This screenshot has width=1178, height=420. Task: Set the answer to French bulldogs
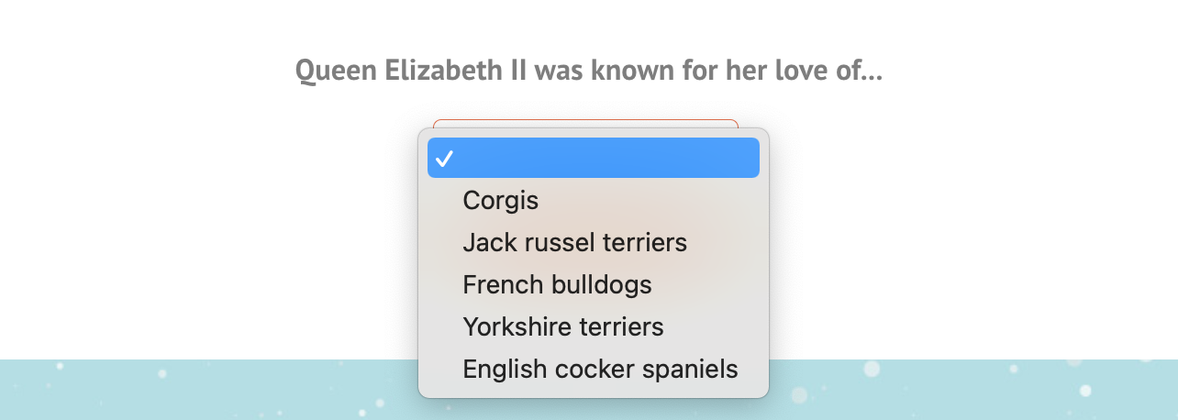coord(594,285)
